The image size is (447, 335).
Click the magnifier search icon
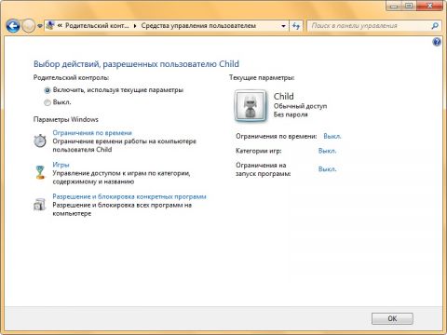click(435, 26)
